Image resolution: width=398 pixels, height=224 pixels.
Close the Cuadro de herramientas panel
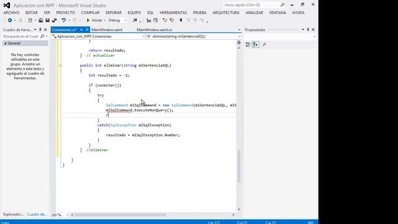click(x=45, y=30)
